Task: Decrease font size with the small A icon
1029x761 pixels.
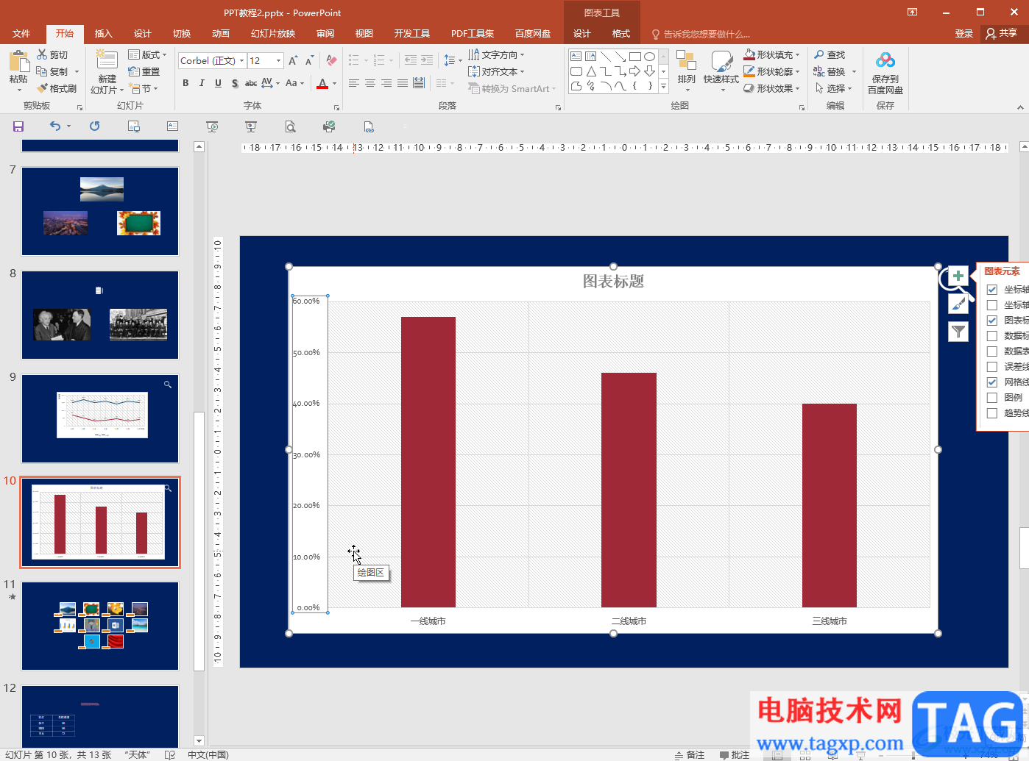Action: coord(309,61)
